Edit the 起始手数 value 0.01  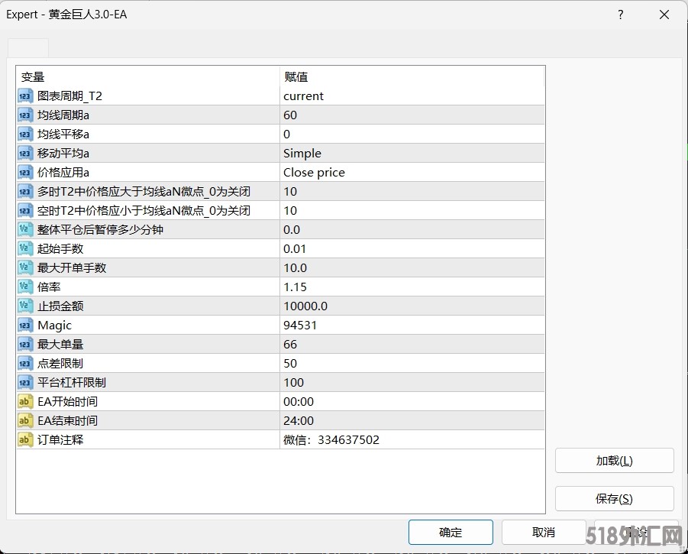[x=412, y=249]
